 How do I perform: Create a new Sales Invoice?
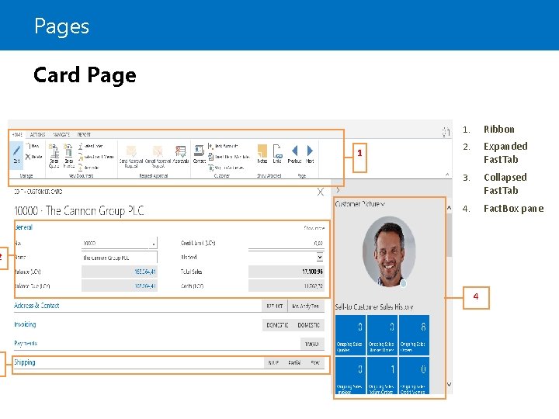tap(68, 156)
